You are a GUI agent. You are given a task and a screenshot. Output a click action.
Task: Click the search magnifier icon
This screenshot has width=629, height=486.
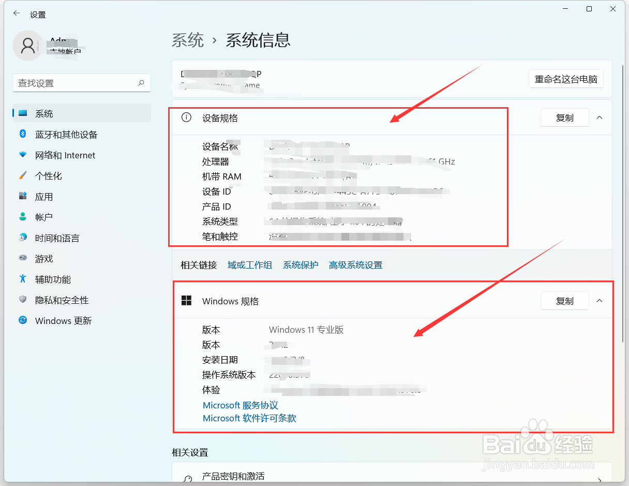[x=141, y=83]
